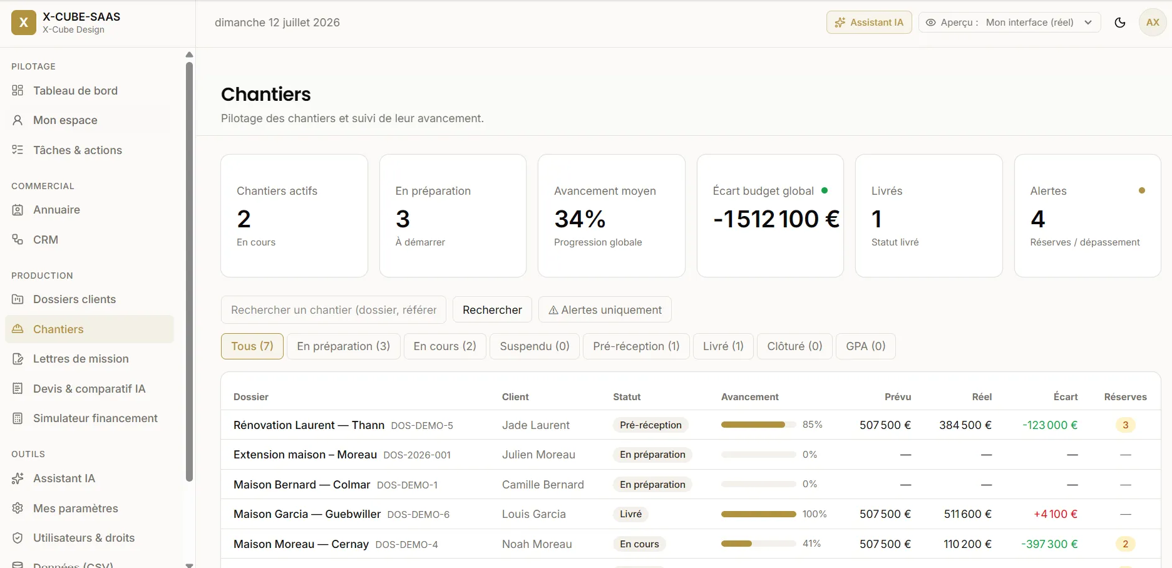Viewport: 1172px width, 568px height.
Task: Open Maison Bernard — Colmar dossier
Action: coord(302,485)
